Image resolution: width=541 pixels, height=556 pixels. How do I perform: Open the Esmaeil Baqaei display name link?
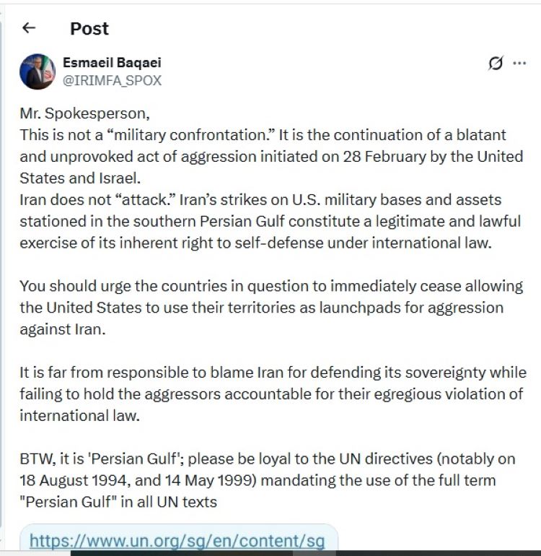coord(112,62)
